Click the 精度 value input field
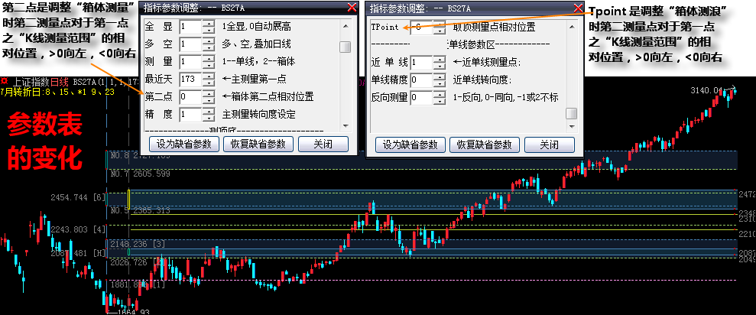The width and height of the screenshot is (756, 315). coord(190,115)
